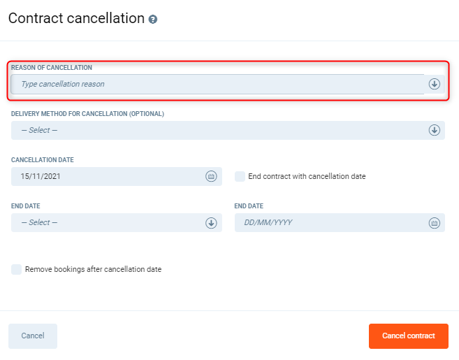The height and width of the screenshot is (360, 459).
Task: Click into the End date DD/MM/YYYY field
Action: pyautogui.click(x=328, y=222)
